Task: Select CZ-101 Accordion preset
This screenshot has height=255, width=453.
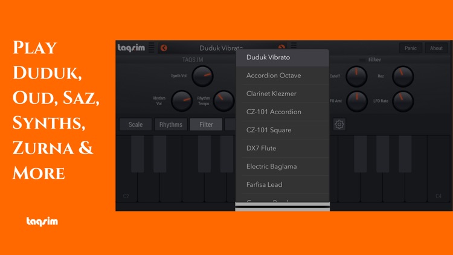Action: [283, 112]
